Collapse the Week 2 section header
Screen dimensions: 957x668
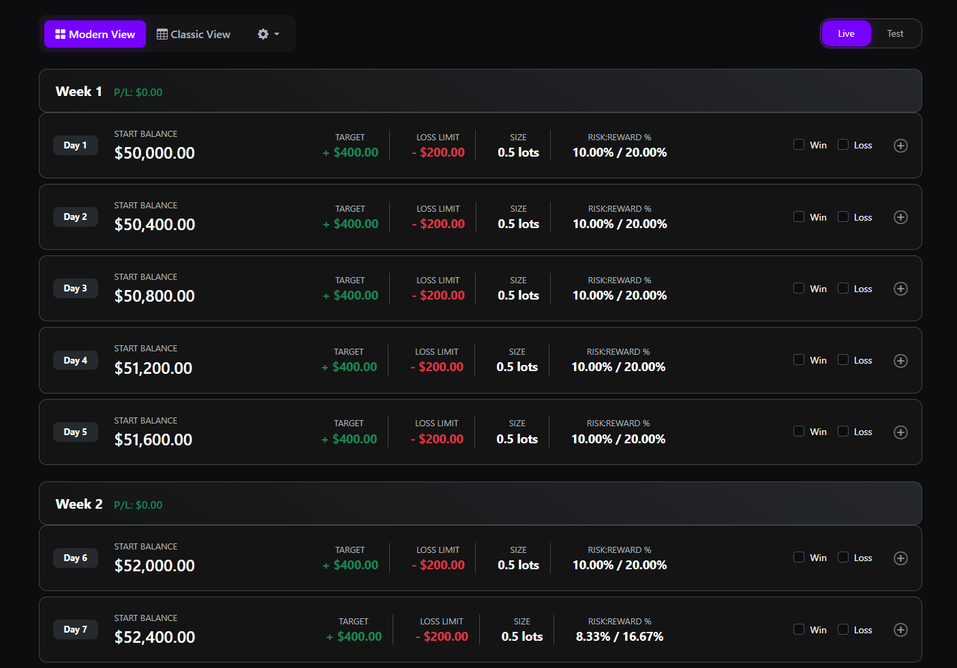pos(78,504)
